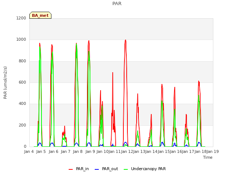This screenshot has width=235, height=176.
Task: Click the 400 y-axis tick label
Action: pos(22,103)
